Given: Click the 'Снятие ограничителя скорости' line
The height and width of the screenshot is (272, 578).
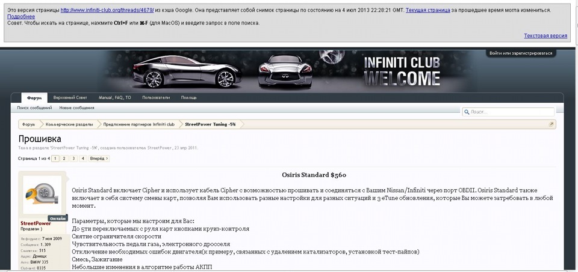Looking at the screenshot, I should (116, 237).
